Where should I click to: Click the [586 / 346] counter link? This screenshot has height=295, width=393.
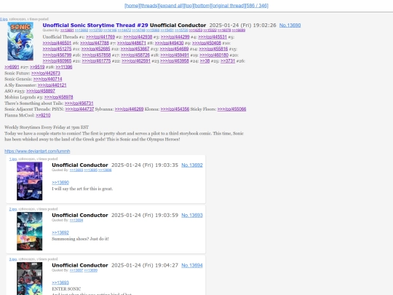(x=257, y=6)
